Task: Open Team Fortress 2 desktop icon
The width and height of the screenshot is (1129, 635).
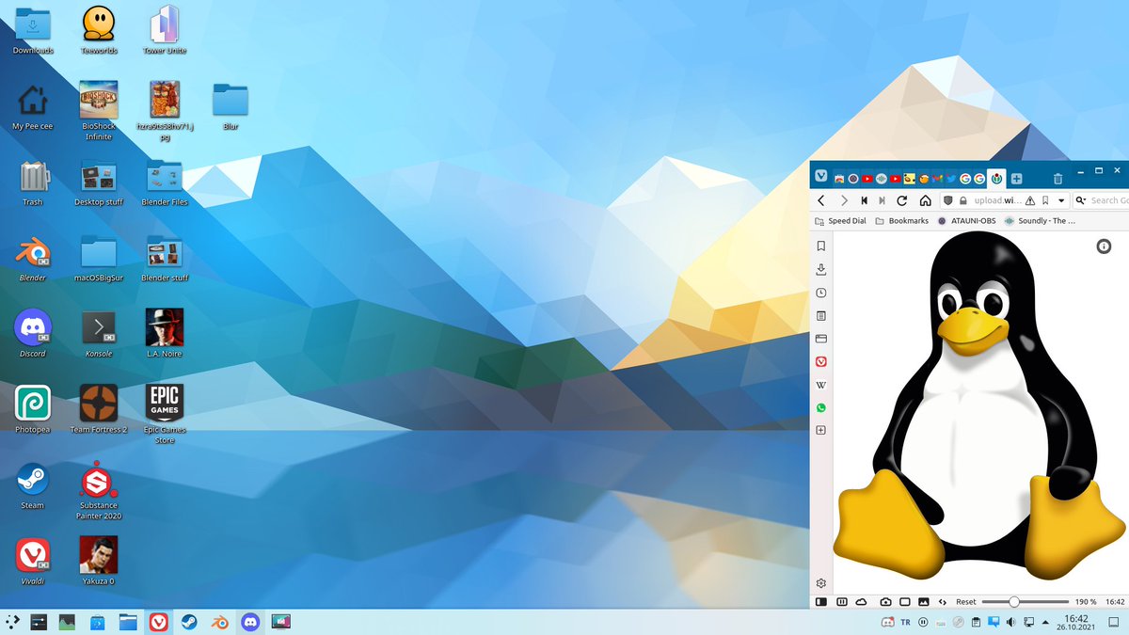Action: tap(99, 409)
